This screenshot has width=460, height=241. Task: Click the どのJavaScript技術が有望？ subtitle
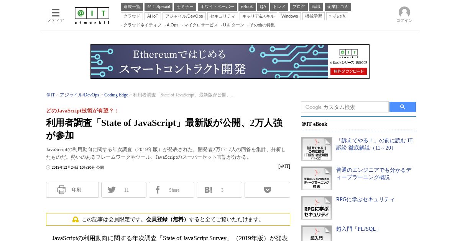click(82, 111)
